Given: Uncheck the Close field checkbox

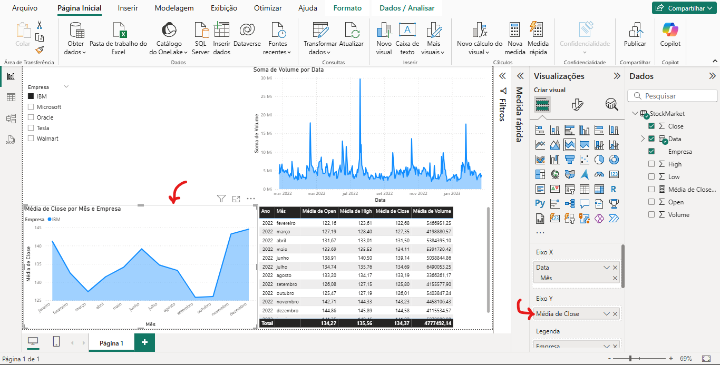Looking at the screenshot, I should pos(651,126).
